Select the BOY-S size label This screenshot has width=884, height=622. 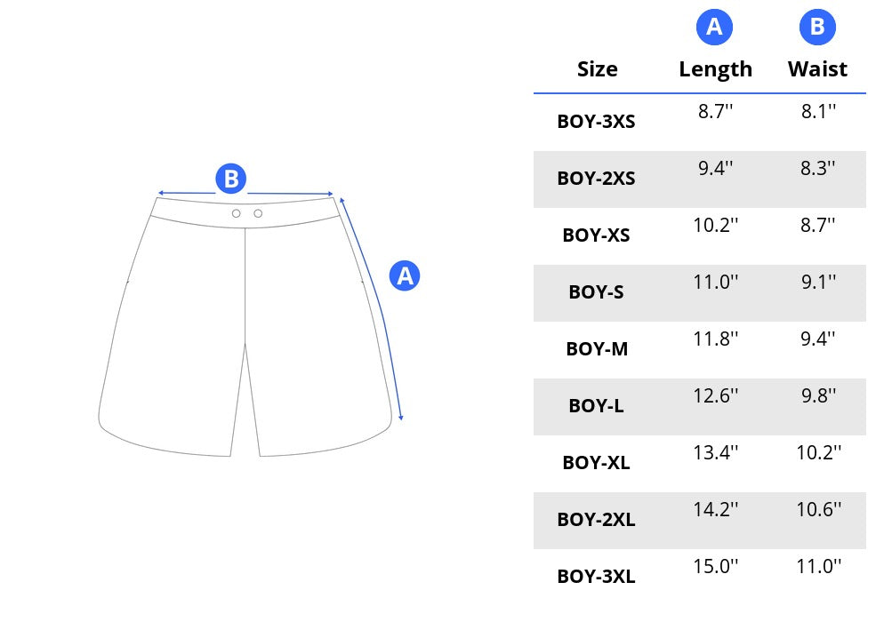point(596,291)
